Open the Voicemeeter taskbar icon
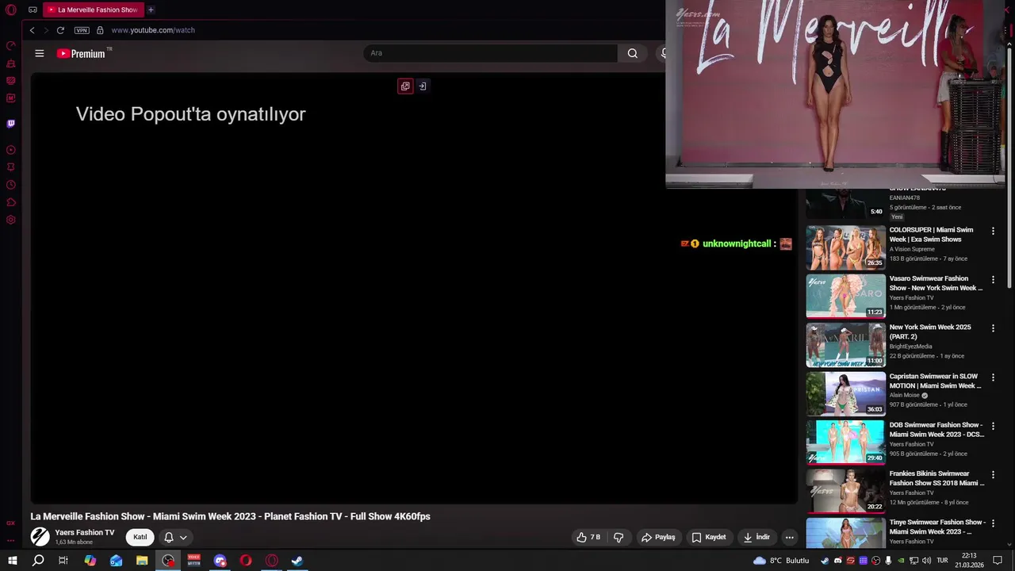This screenshot has width=1015, height=571. [x=193, y=561]
